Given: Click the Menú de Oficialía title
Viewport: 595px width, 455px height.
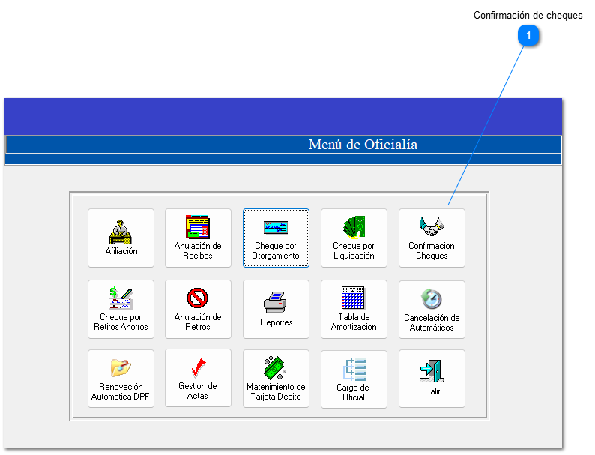Looking at the screenshot, I should pos(363,145).
